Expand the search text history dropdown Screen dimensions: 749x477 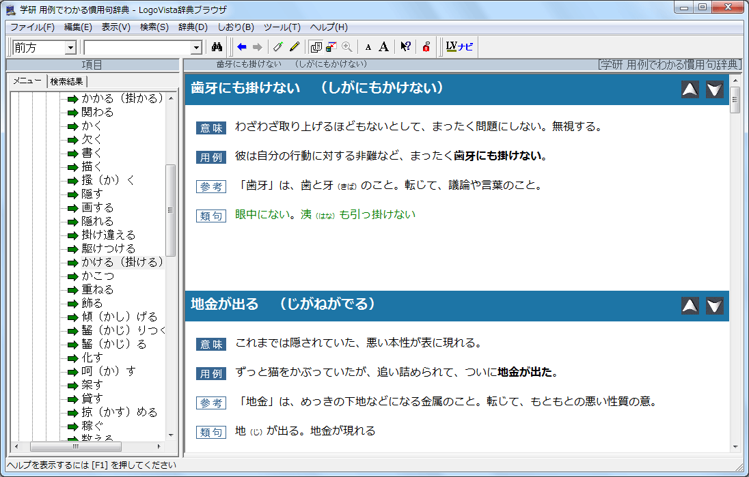196,48
